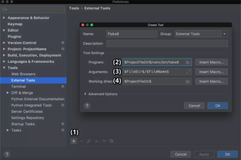Select Keymap in the settings tree
241x160 pixels.
(x=15, y=24)
